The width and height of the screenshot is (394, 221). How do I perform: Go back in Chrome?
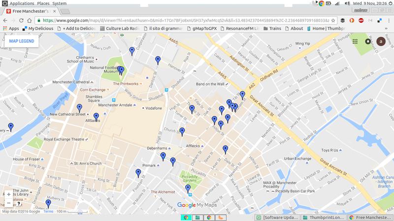(5, 21)
